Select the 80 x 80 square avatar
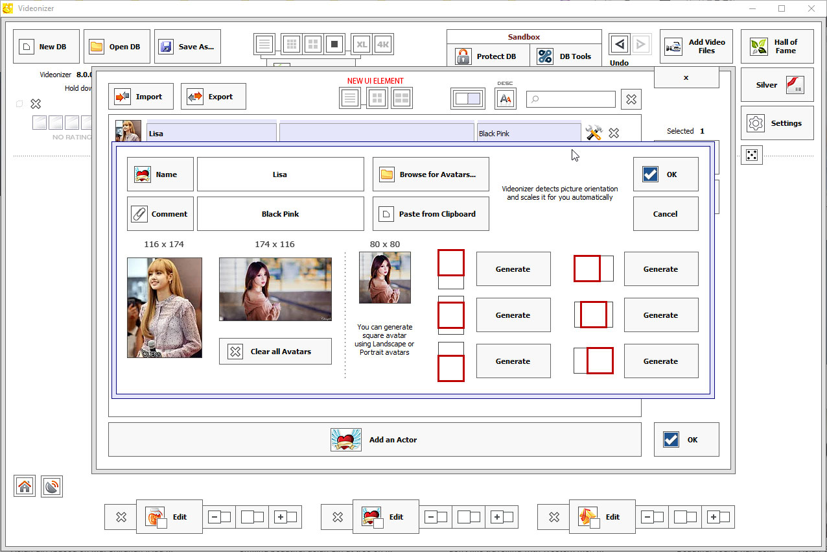The image size is (827, 552). pos(385,278)
